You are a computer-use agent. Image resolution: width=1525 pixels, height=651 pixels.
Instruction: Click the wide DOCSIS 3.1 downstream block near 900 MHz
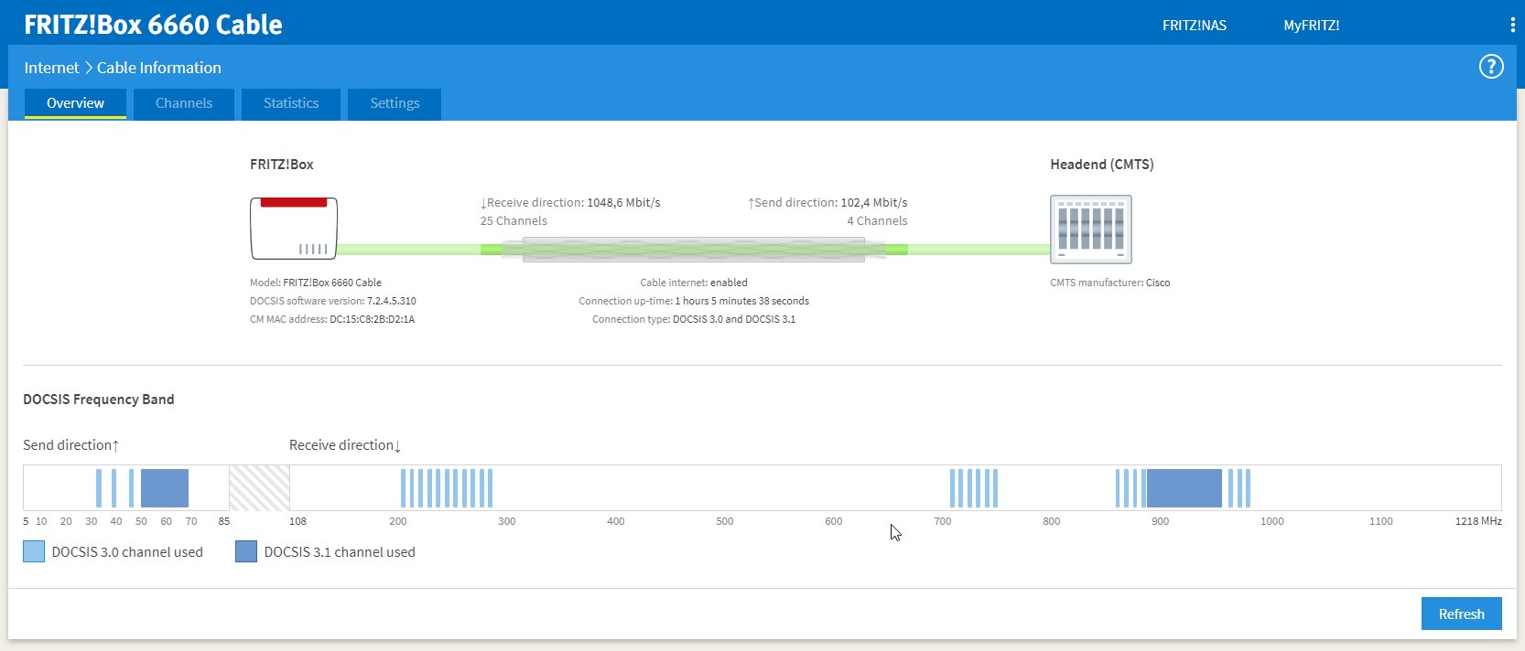[1184, 488]
